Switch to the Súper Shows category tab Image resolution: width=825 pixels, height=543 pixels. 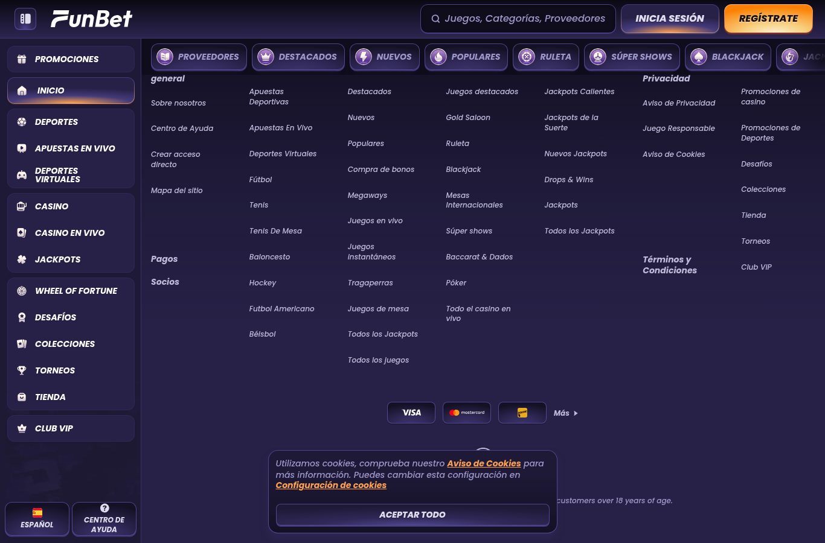click(632, 57)
